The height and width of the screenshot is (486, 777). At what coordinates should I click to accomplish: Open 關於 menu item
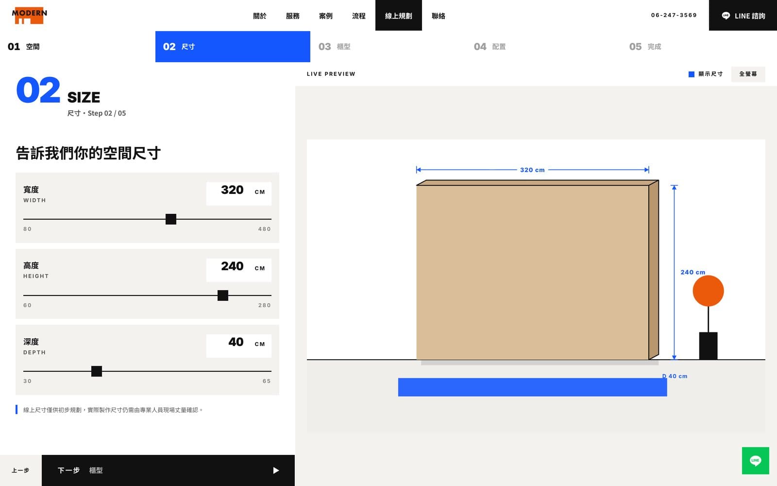(260, 16)
